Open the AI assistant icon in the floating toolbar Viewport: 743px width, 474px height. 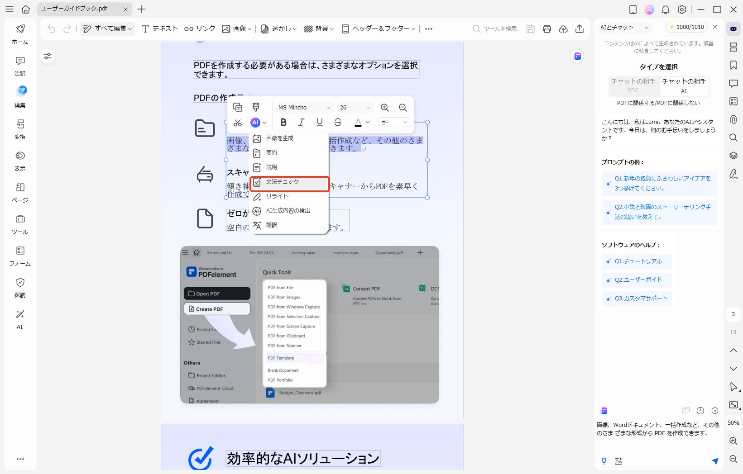[x=256, y=122]
